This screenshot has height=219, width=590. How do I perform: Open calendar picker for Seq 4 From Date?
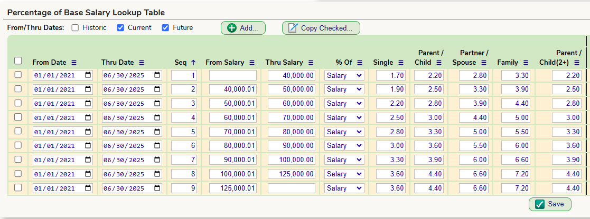88,118
